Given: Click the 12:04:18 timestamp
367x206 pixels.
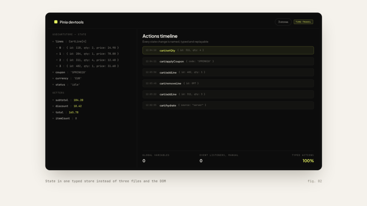Looking at the screenshot, I should 151,50.
